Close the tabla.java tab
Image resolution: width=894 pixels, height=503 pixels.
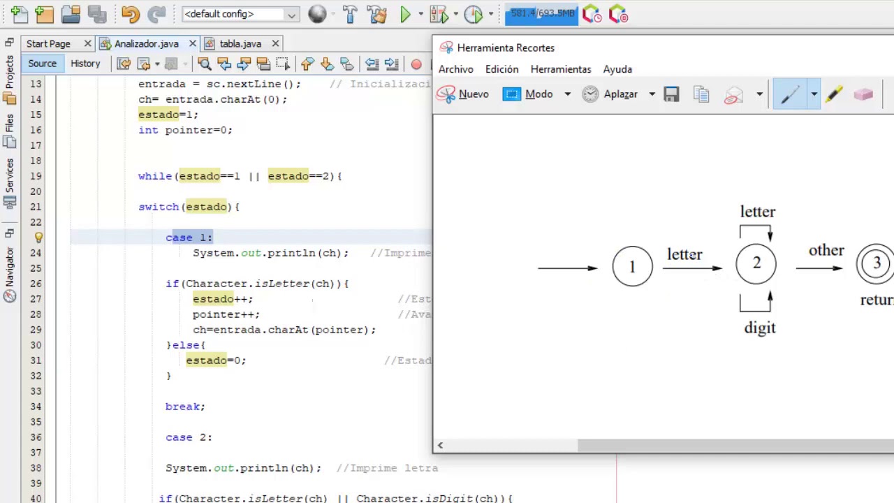coord(275,43)
